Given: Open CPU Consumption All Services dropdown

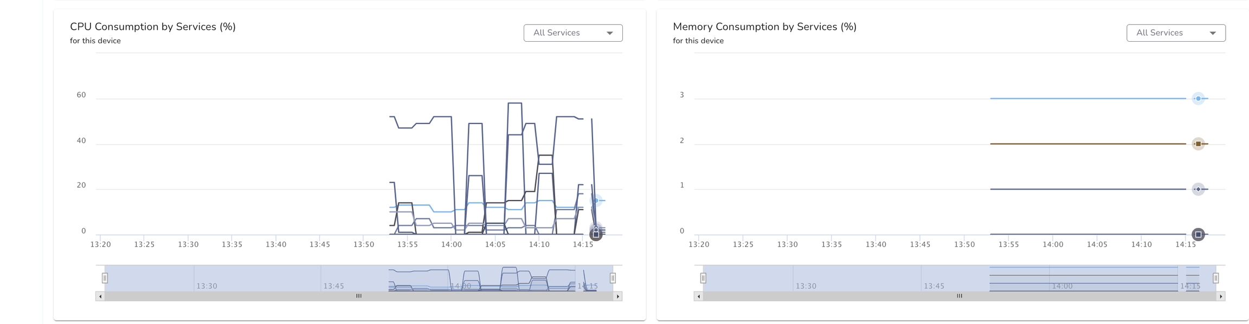Looking at the screenshot, I should (x=572, y=33).
